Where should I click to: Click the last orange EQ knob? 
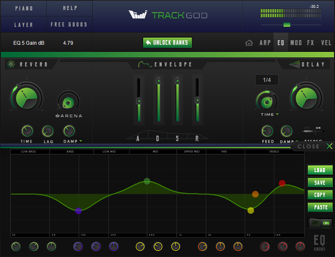coord(238,247)
